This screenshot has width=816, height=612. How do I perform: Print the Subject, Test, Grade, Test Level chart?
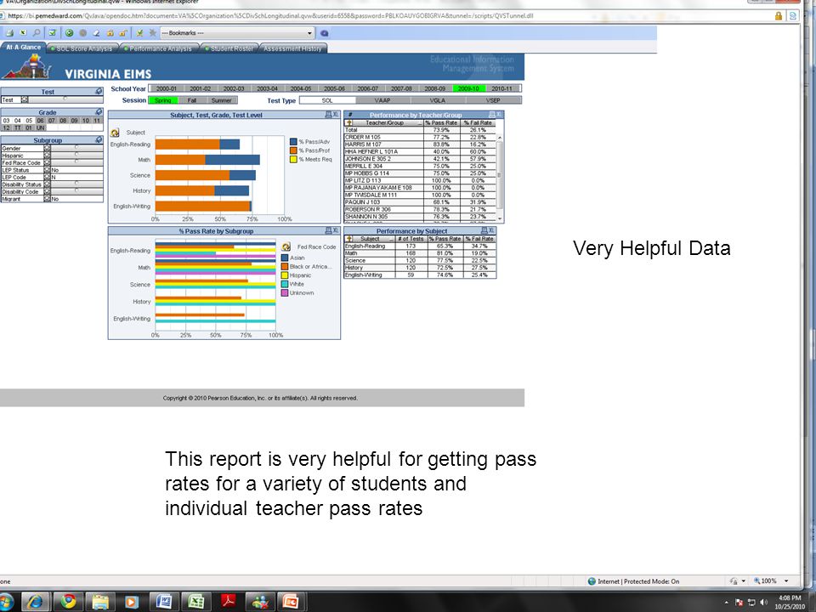[x=328, y=115]
